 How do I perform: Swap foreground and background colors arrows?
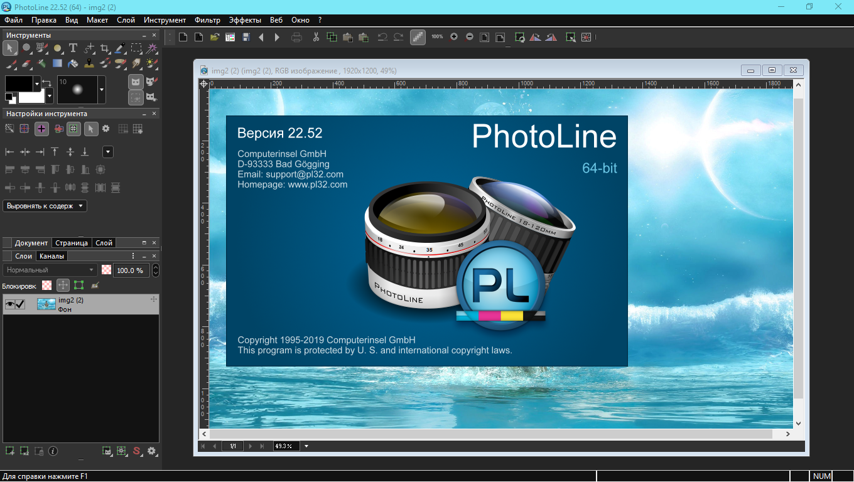(47, 82)
